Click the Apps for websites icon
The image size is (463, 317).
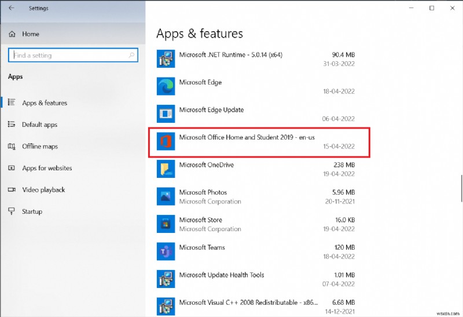[x=11, y=168]
